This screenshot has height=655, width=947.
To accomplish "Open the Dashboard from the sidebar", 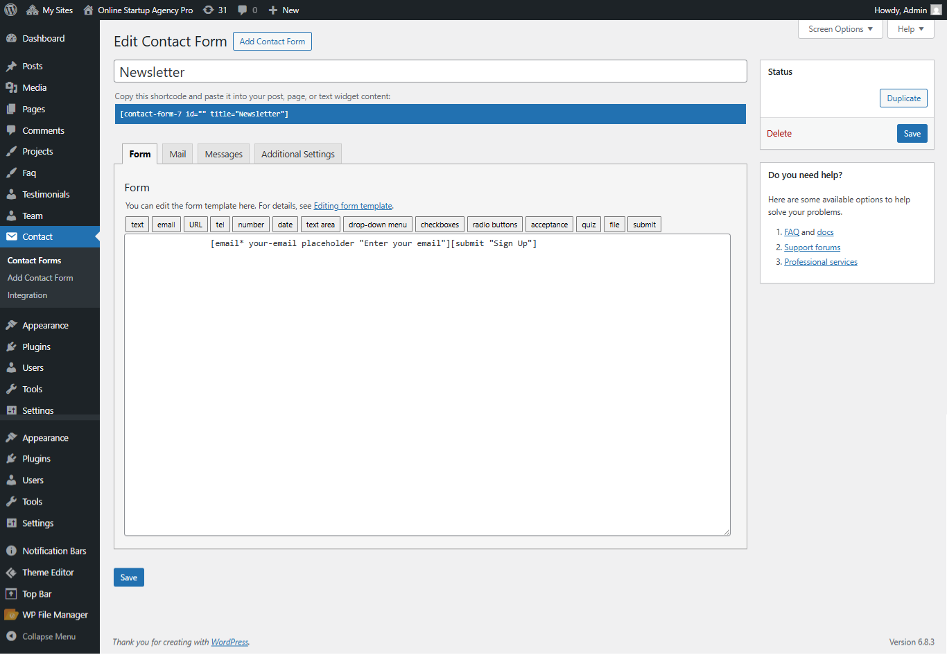I will point(37,38).
